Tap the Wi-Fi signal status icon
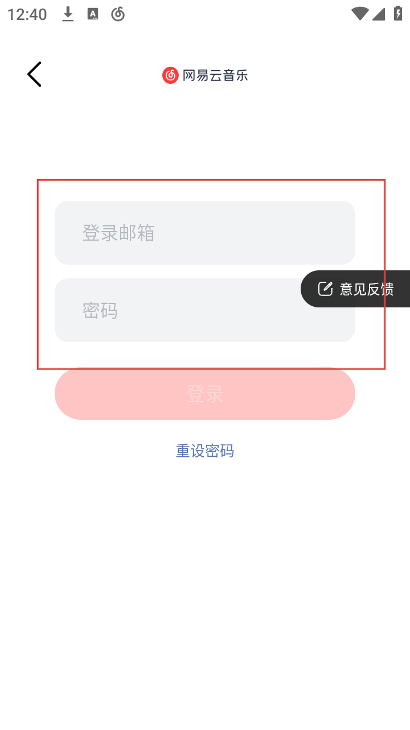410x730 pixels. [x=360, y=14]
